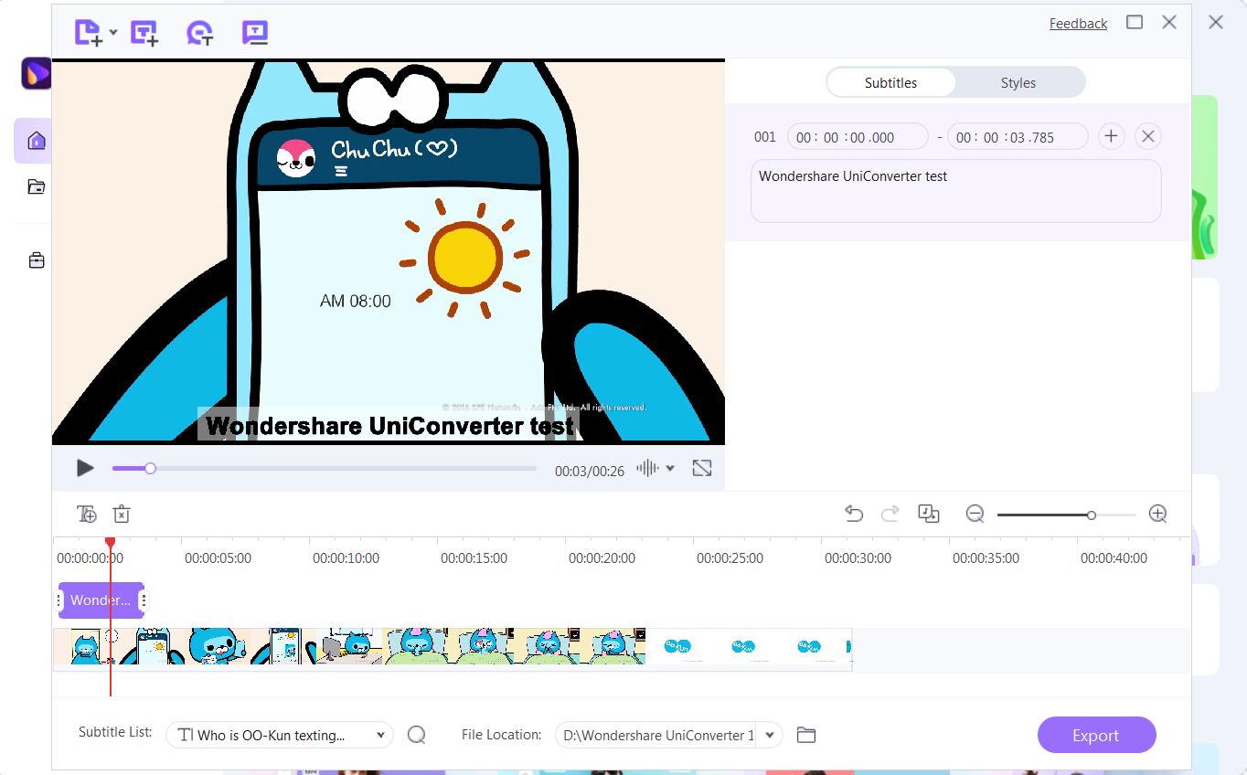The height and width of the screenshot is (775, 1247).
Task: Redo the last action
Action: [890, 514]
